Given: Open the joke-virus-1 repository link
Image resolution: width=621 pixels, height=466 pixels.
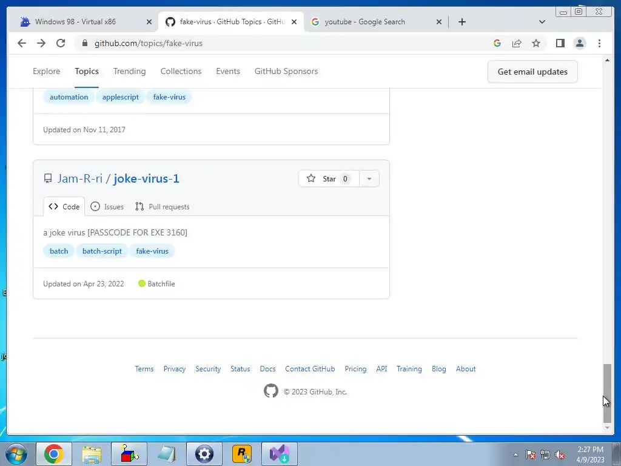Looking at the screenshot, I should coord(147,179).
